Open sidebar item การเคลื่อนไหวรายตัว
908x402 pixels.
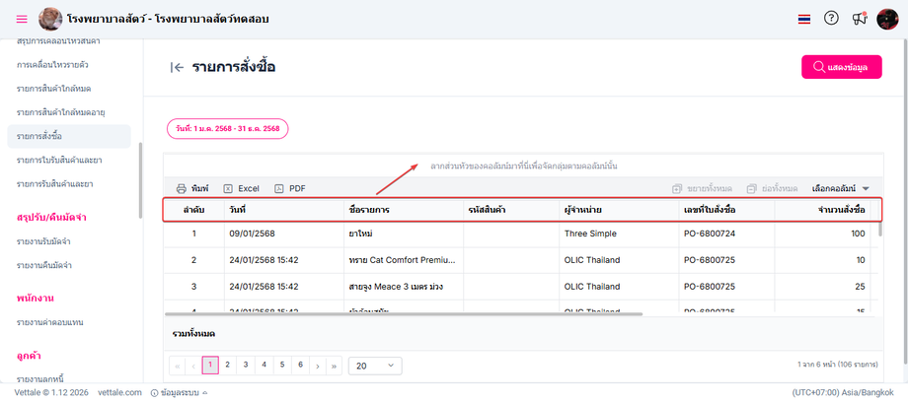[x=52, y=65]
